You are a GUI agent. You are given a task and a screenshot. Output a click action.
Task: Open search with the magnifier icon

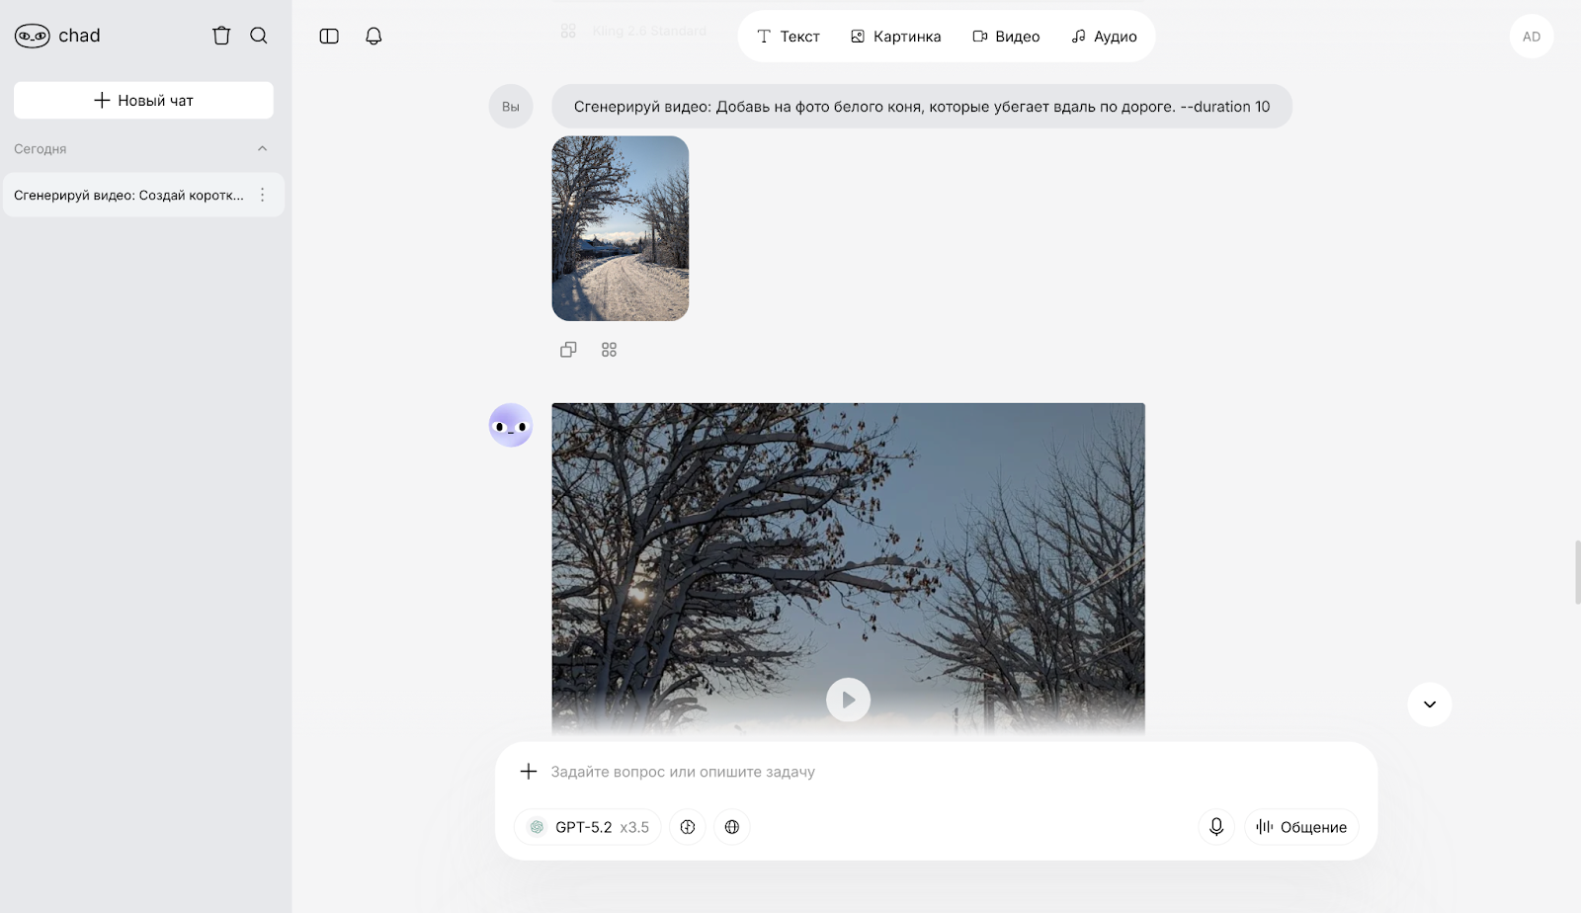(x=259, y=36)
